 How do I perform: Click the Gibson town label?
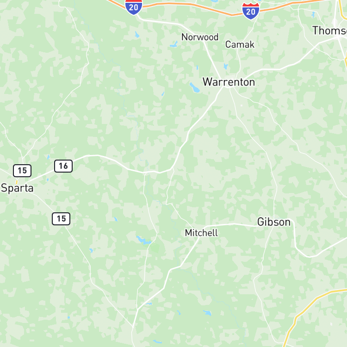[x=274, y=222]
